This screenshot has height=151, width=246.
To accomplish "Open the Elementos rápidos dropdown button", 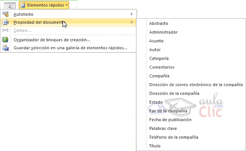I will 44,5.
